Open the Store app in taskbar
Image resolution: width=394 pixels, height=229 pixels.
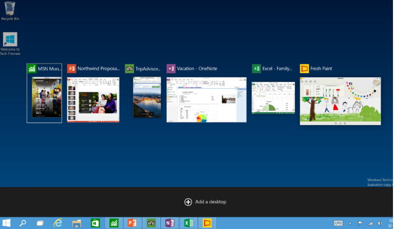coord(95,223)
